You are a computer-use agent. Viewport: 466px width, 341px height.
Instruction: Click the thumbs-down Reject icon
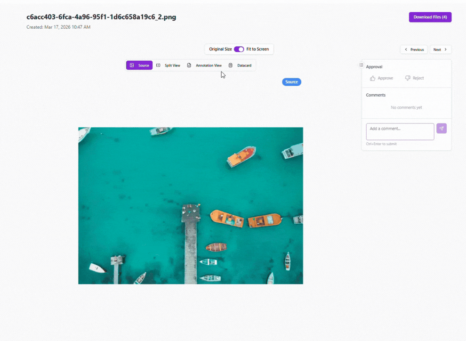408,78
